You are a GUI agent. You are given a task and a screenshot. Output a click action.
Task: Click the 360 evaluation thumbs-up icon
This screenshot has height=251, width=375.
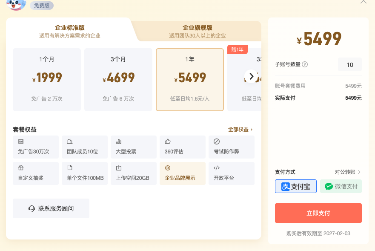coord(168,141)
